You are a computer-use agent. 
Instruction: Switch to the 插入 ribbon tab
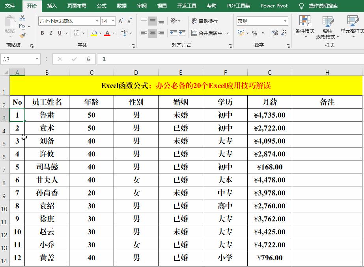[52, 6]
